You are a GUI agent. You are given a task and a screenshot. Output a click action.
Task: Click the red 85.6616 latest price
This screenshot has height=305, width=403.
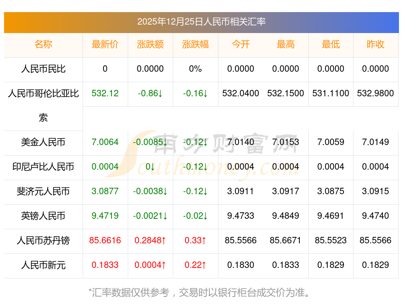coord(105,241)
